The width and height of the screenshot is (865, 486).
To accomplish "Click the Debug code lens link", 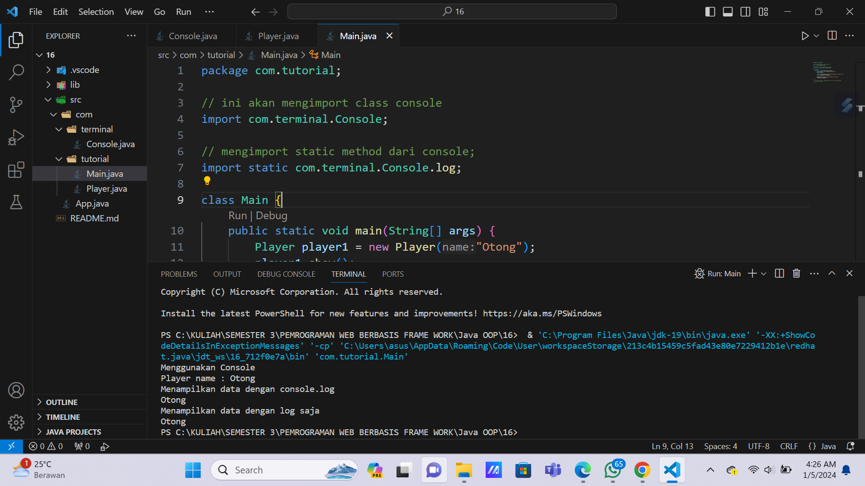I will pos(271,216).
